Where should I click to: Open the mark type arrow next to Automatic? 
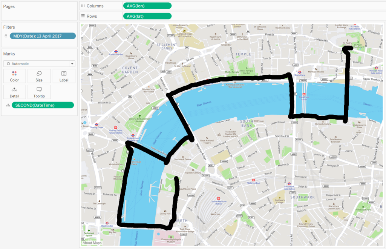tap(72, 64)
